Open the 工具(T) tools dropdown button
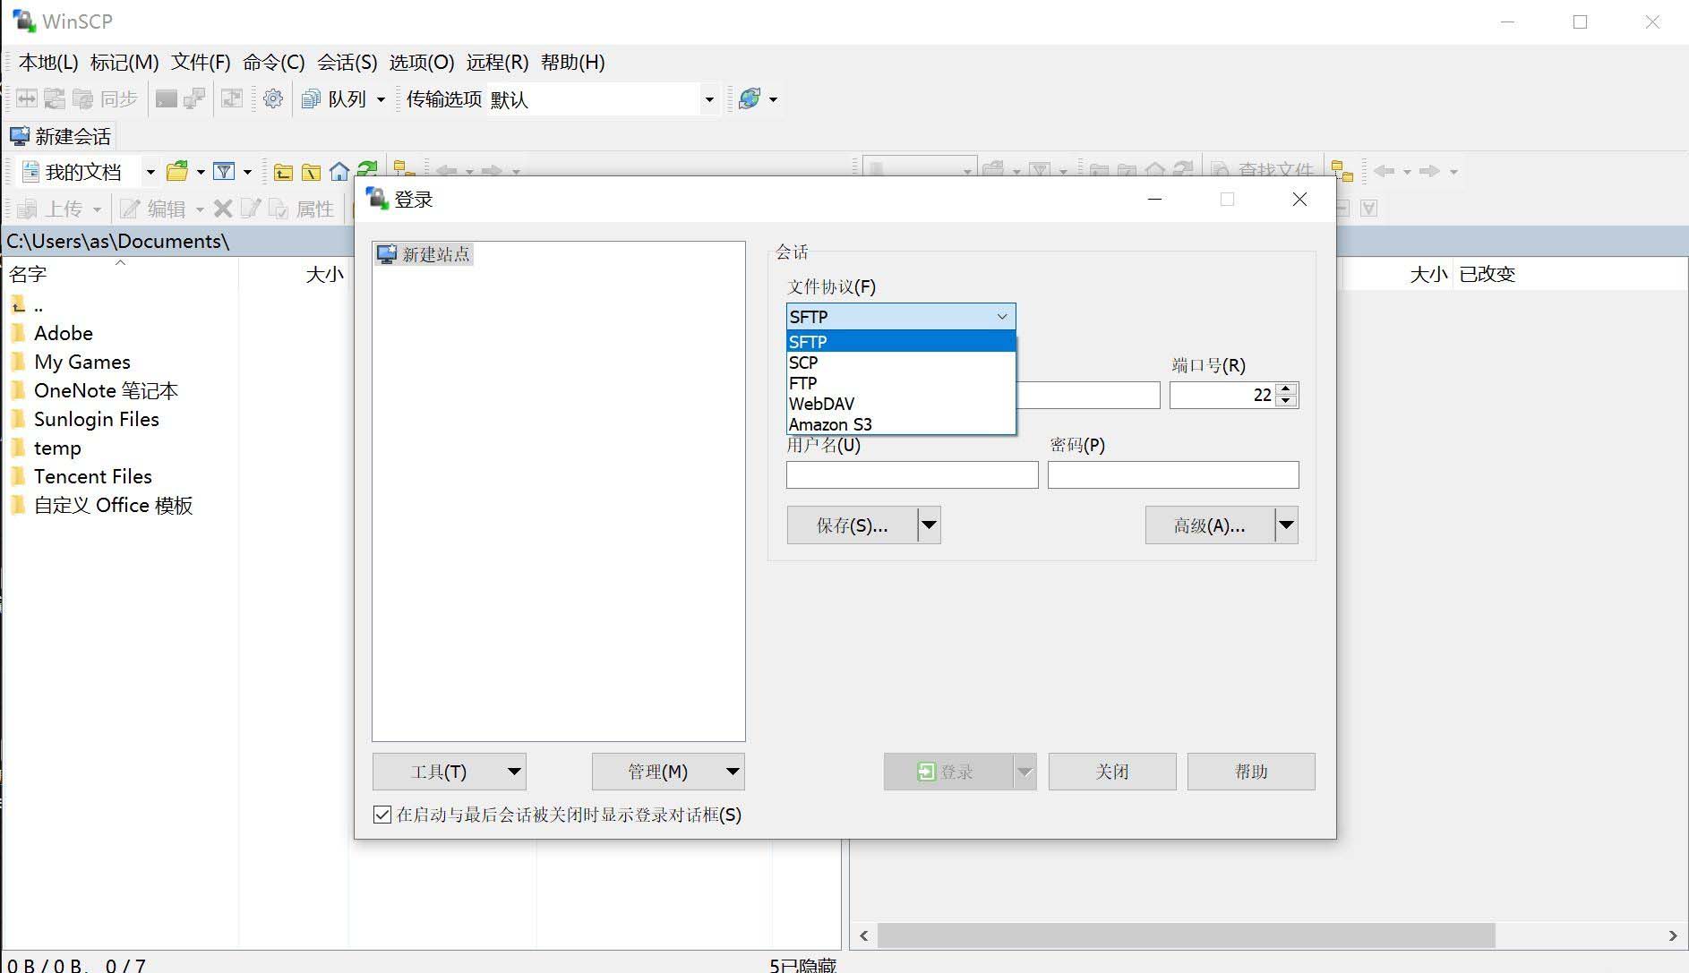The height and width of the screenshot is (973, 1689). 450,772
